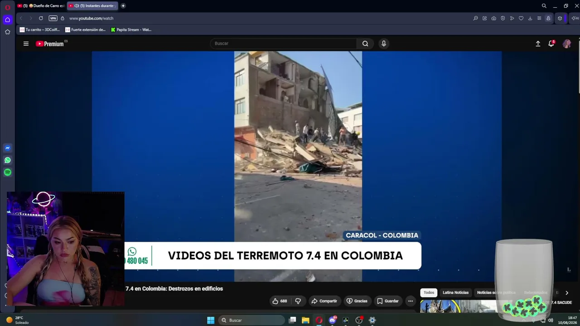Add page to bookmarks heart icon
This screenshot has height=326, width=580.
[x=521, y=18]
